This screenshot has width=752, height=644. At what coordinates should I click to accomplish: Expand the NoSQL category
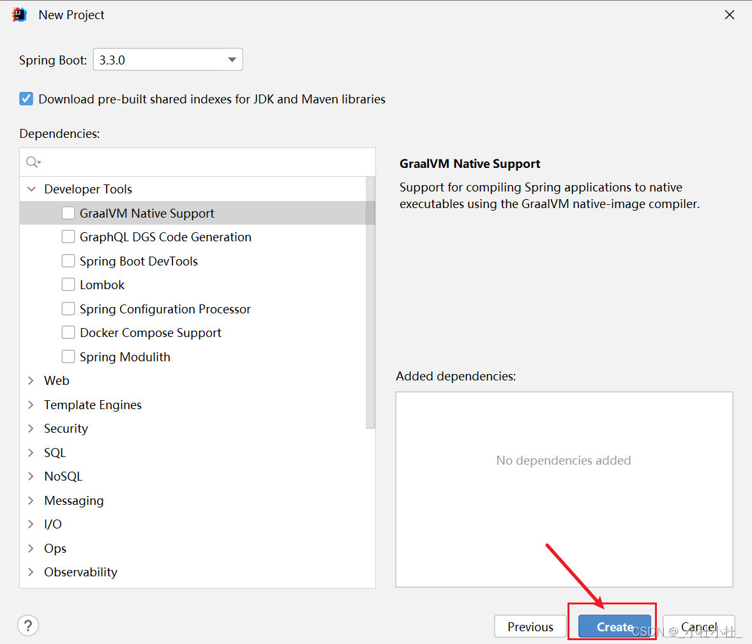click(x=31, y=476)
